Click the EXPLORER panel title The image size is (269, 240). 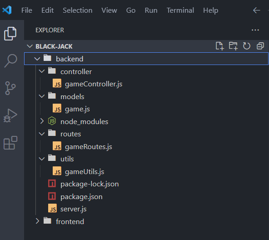(50, 30)
